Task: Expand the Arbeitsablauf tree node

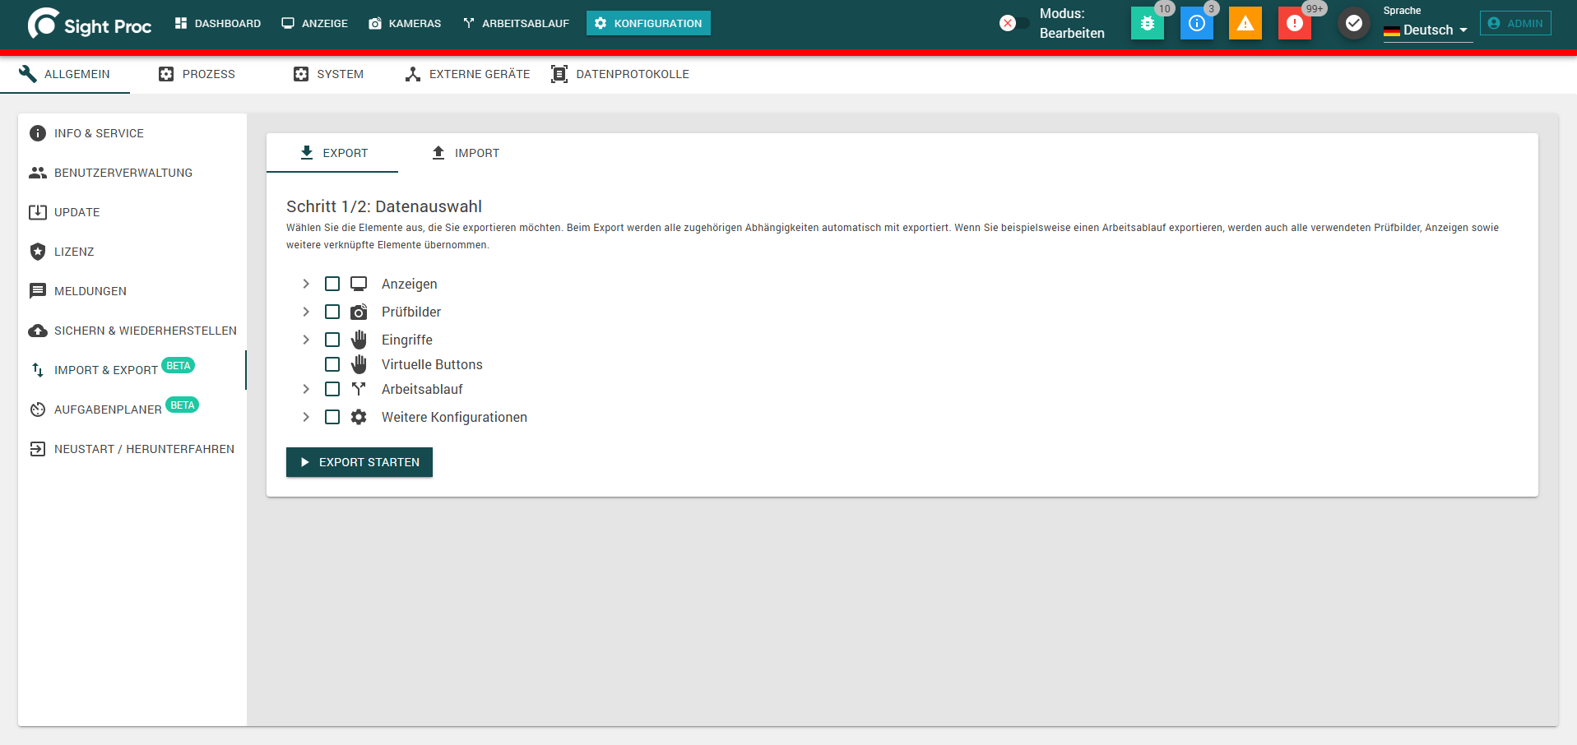Action: click(x=306, y=389)
